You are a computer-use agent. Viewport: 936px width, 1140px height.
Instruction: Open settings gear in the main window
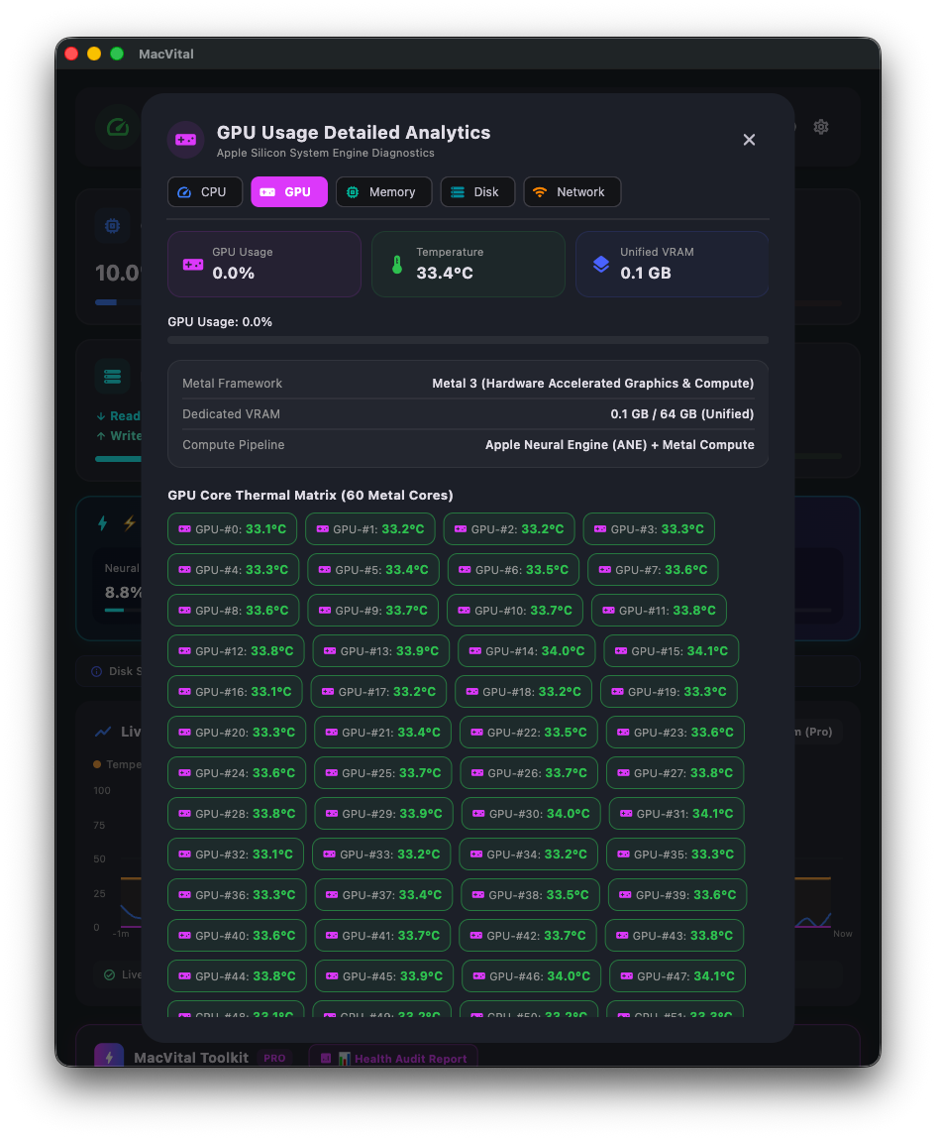pos(821,127)
